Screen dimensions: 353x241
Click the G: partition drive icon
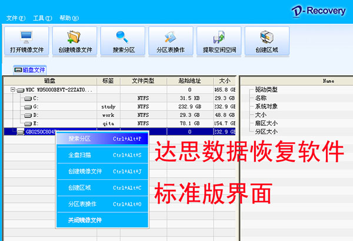[x=28, y=106]
